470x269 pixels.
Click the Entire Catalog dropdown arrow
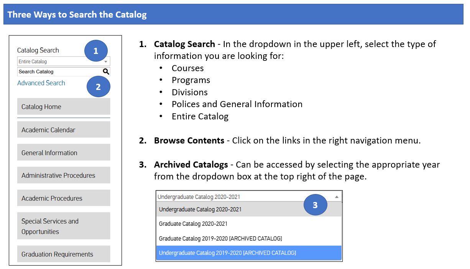(106, 62)
